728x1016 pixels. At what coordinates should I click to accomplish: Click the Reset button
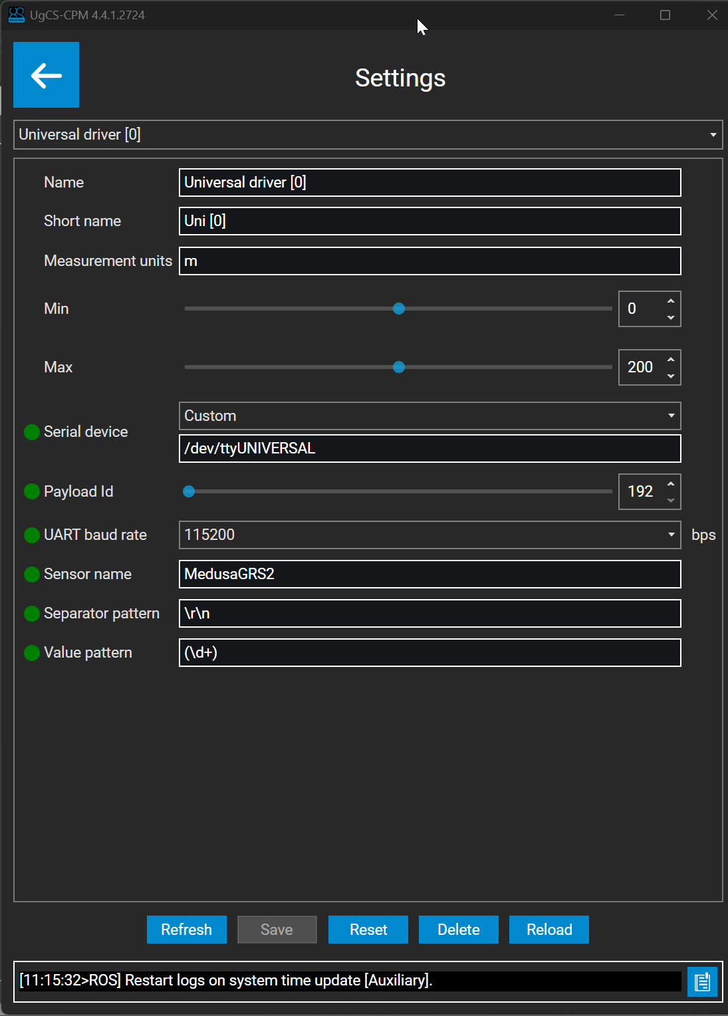[x=368, y=930]
